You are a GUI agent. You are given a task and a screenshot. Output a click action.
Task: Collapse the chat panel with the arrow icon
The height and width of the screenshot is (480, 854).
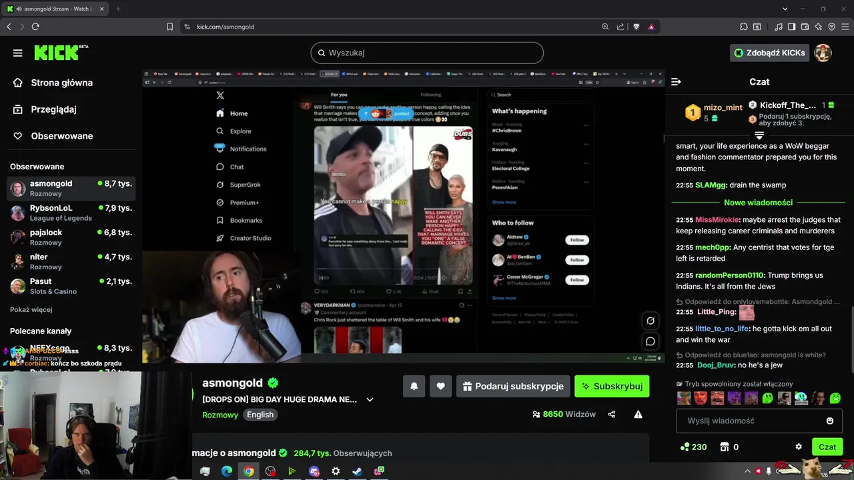(676, 81)
